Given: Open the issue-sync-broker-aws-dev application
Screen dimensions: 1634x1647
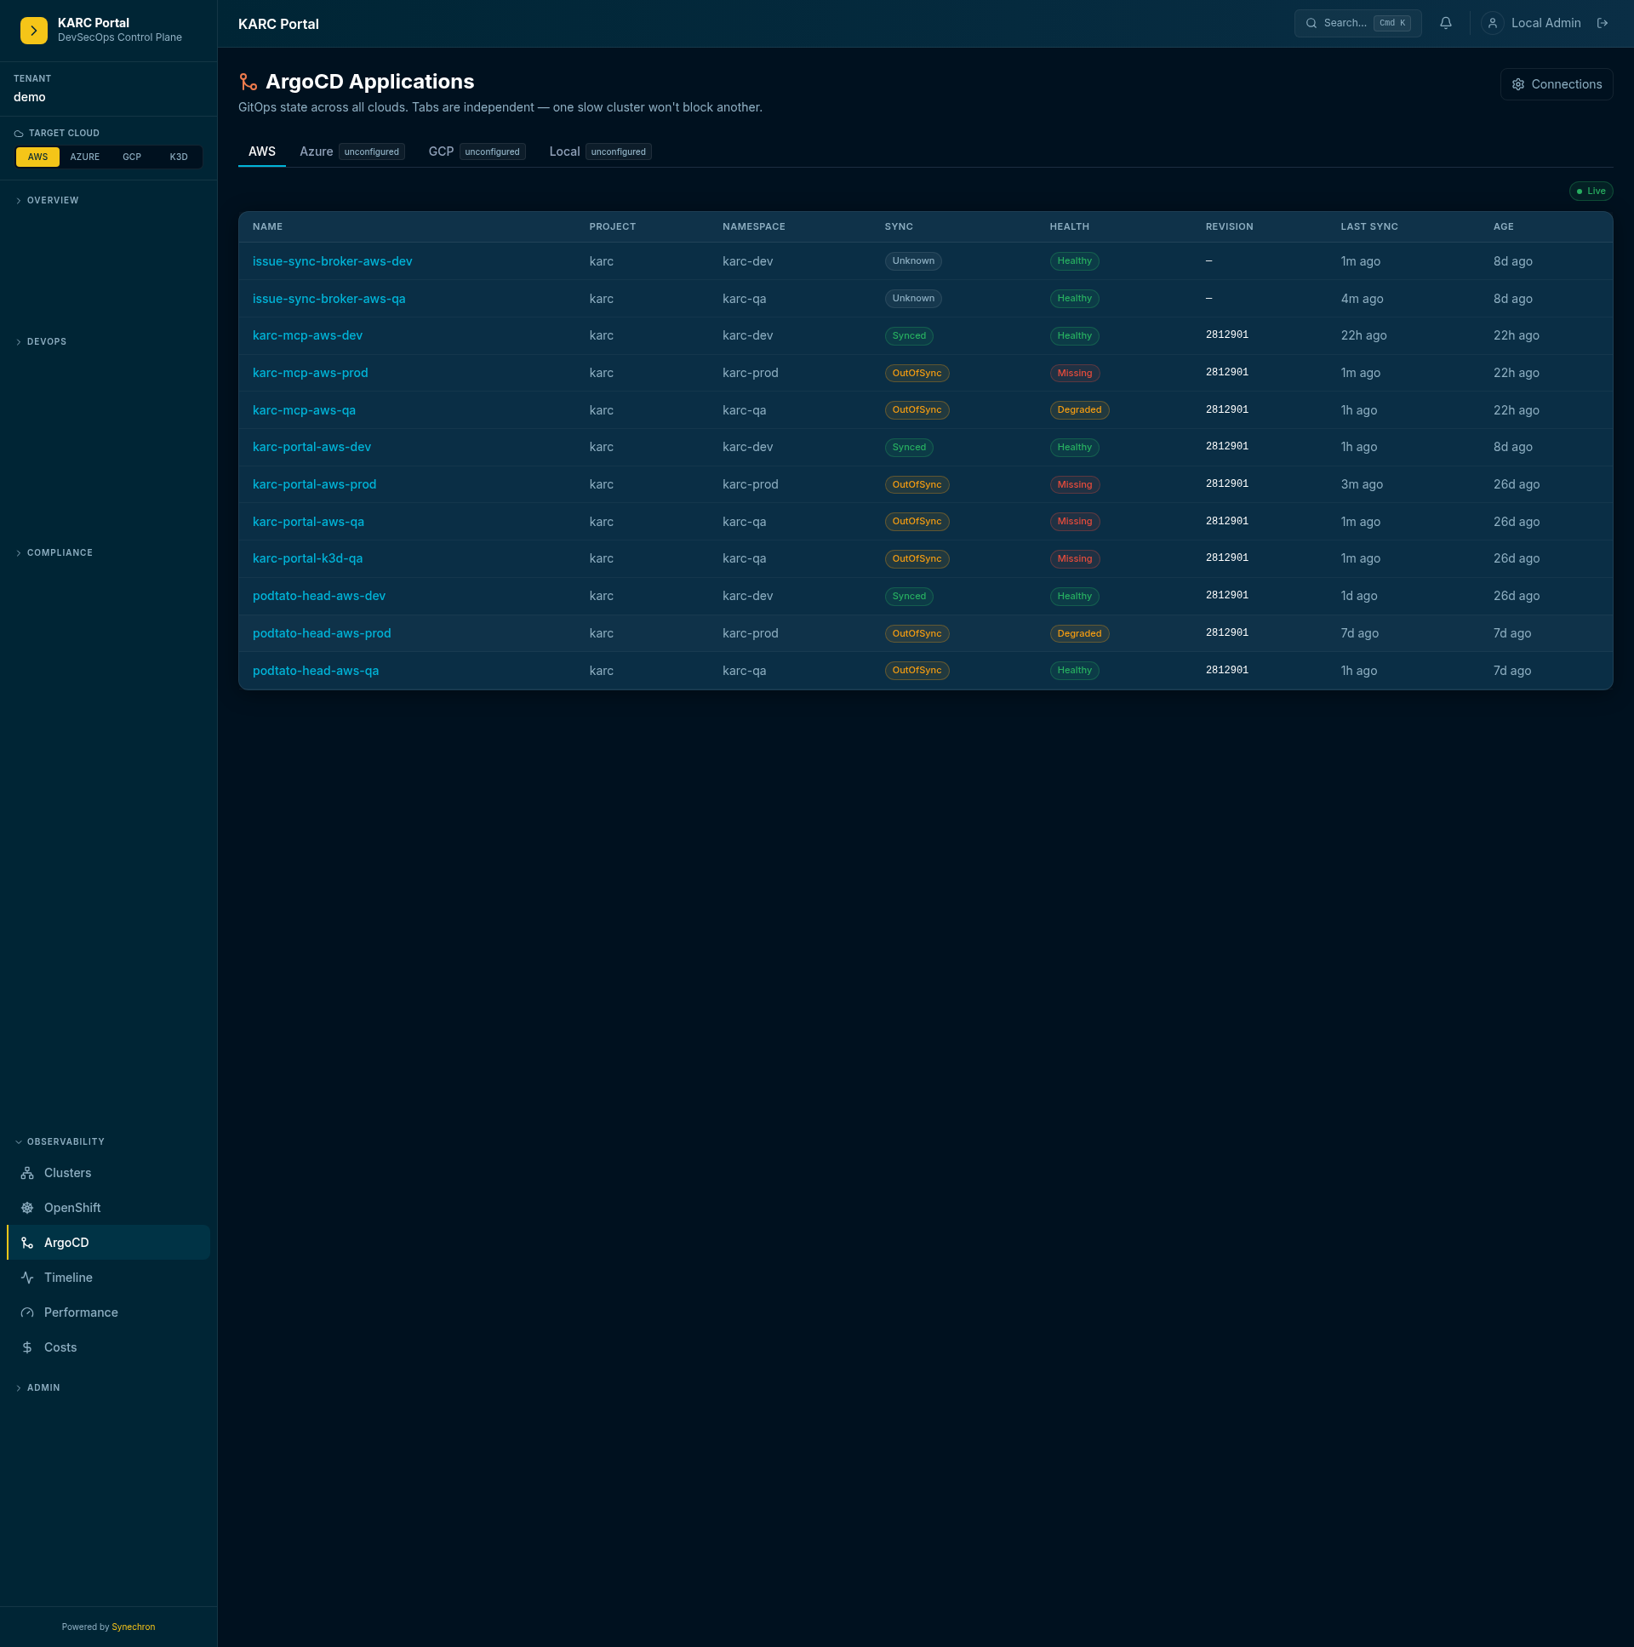Looking at the screenshot, I should point(333,261).
